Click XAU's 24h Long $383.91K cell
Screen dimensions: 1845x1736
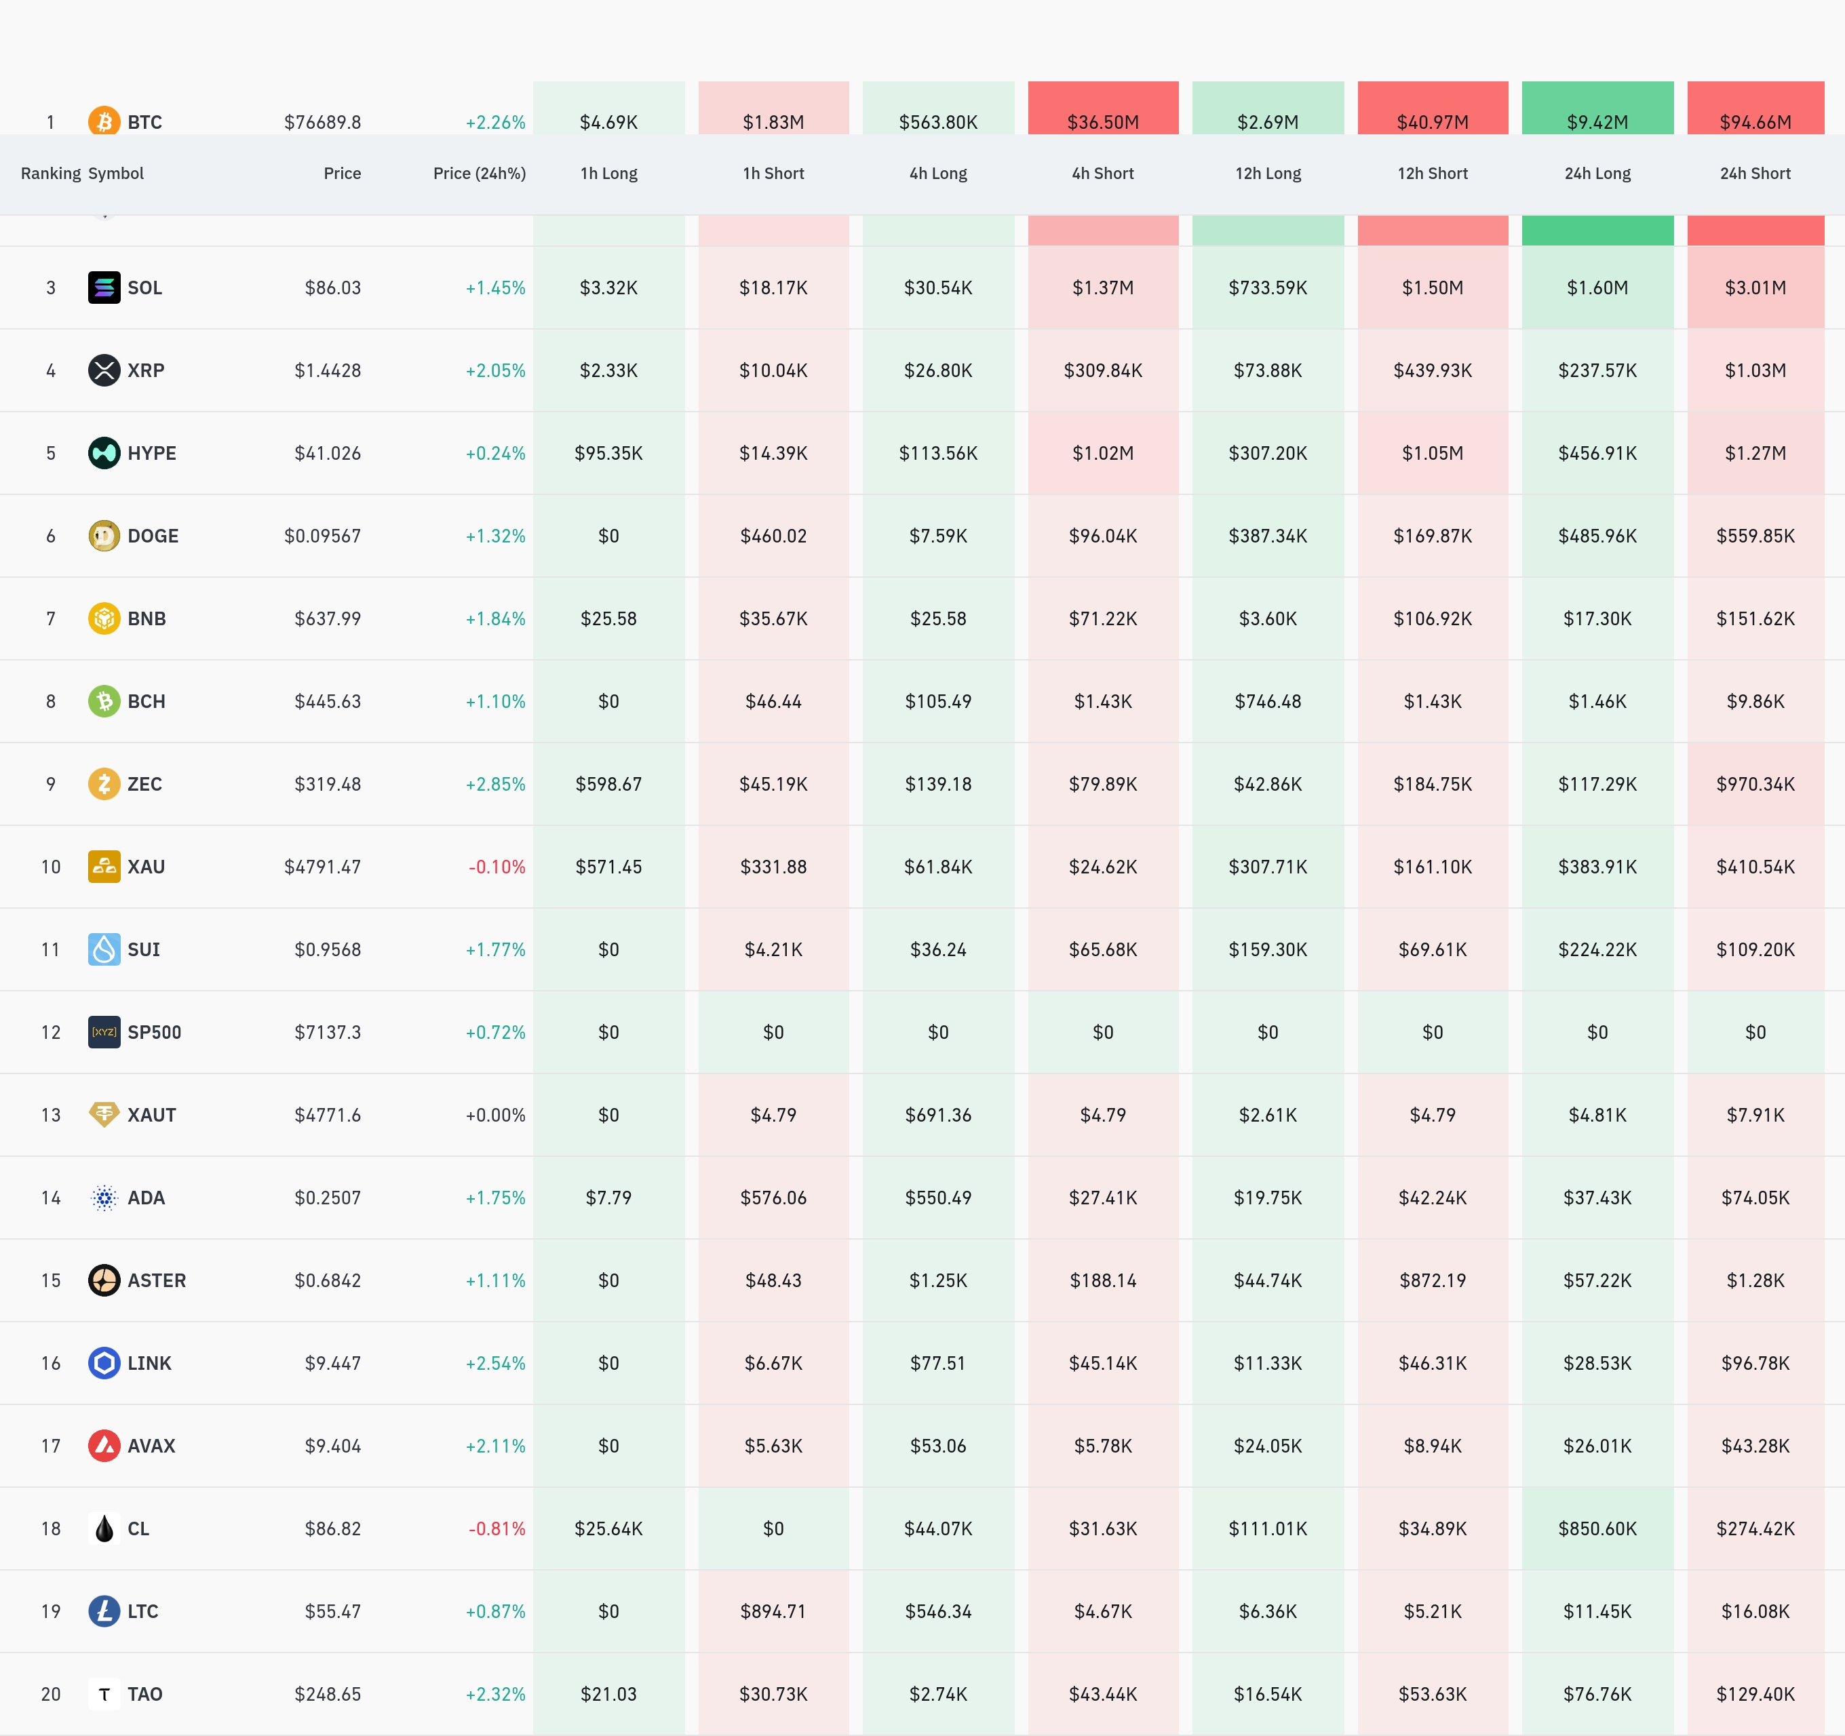1597,867
